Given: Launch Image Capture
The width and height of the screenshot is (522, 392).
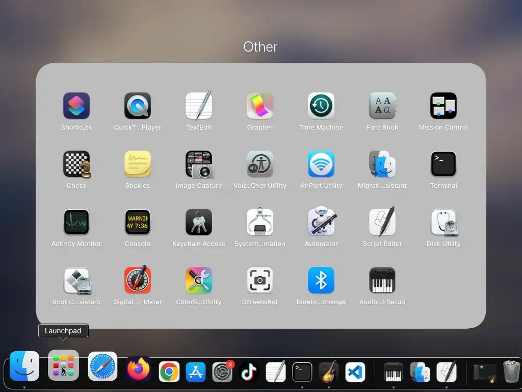Looking at the screenshot, I should pyautogui.click(x=199, y=164).
